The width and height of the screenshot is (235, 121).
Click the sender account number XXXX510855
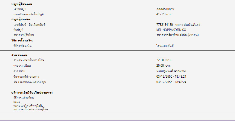coord(165,9)
